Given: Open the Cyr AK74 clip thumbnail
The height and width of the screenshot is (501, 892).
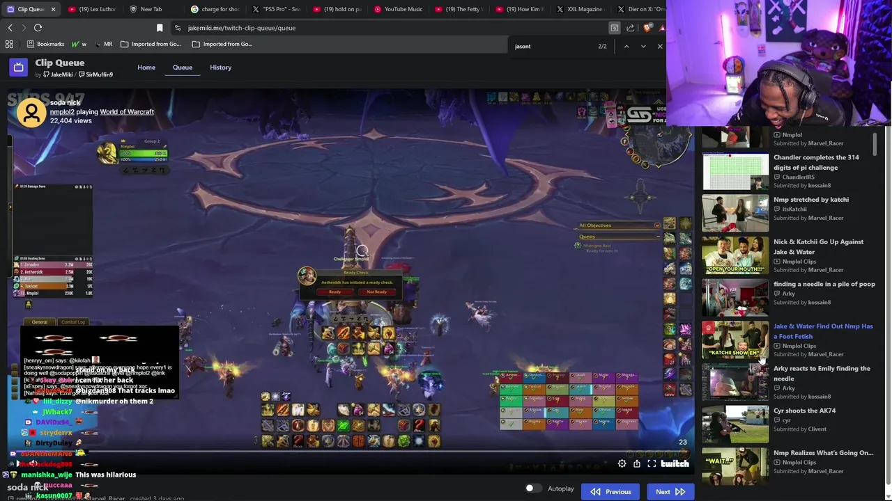Looking at the screenshot, I should 735,424.
